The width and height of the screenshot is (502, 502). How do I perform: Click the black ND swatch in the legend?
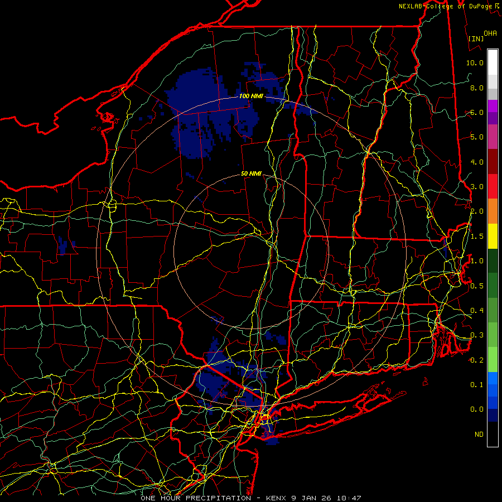point(493,434)
